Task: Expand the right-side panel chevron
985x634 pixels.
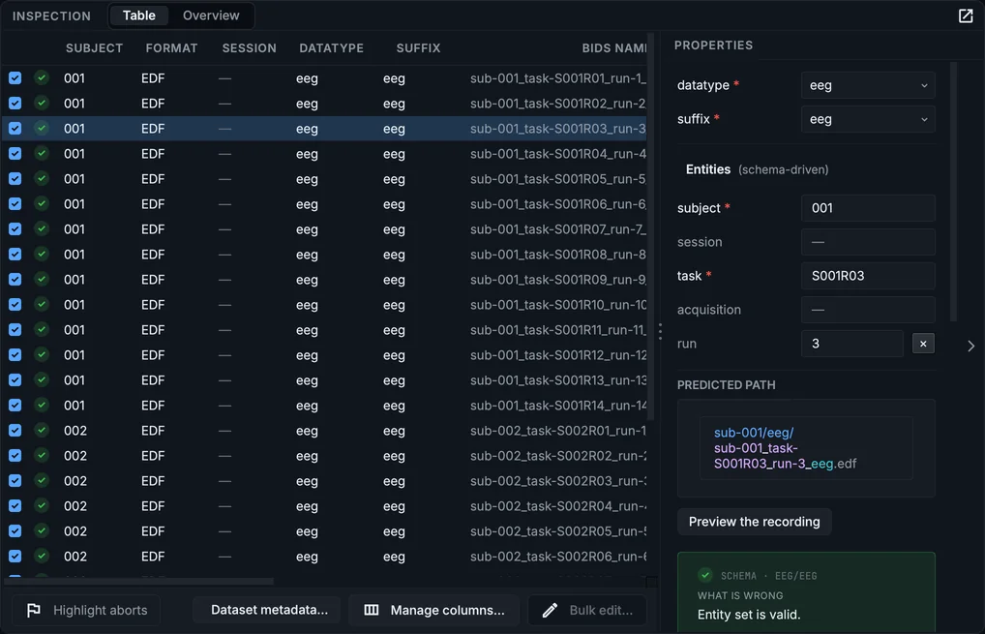Action: tap(971, 346)
